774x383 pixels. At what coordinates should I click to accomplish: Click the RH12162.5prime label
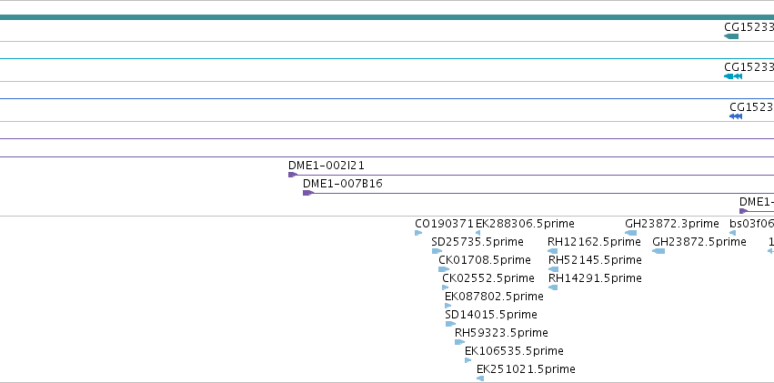[594, 242]
